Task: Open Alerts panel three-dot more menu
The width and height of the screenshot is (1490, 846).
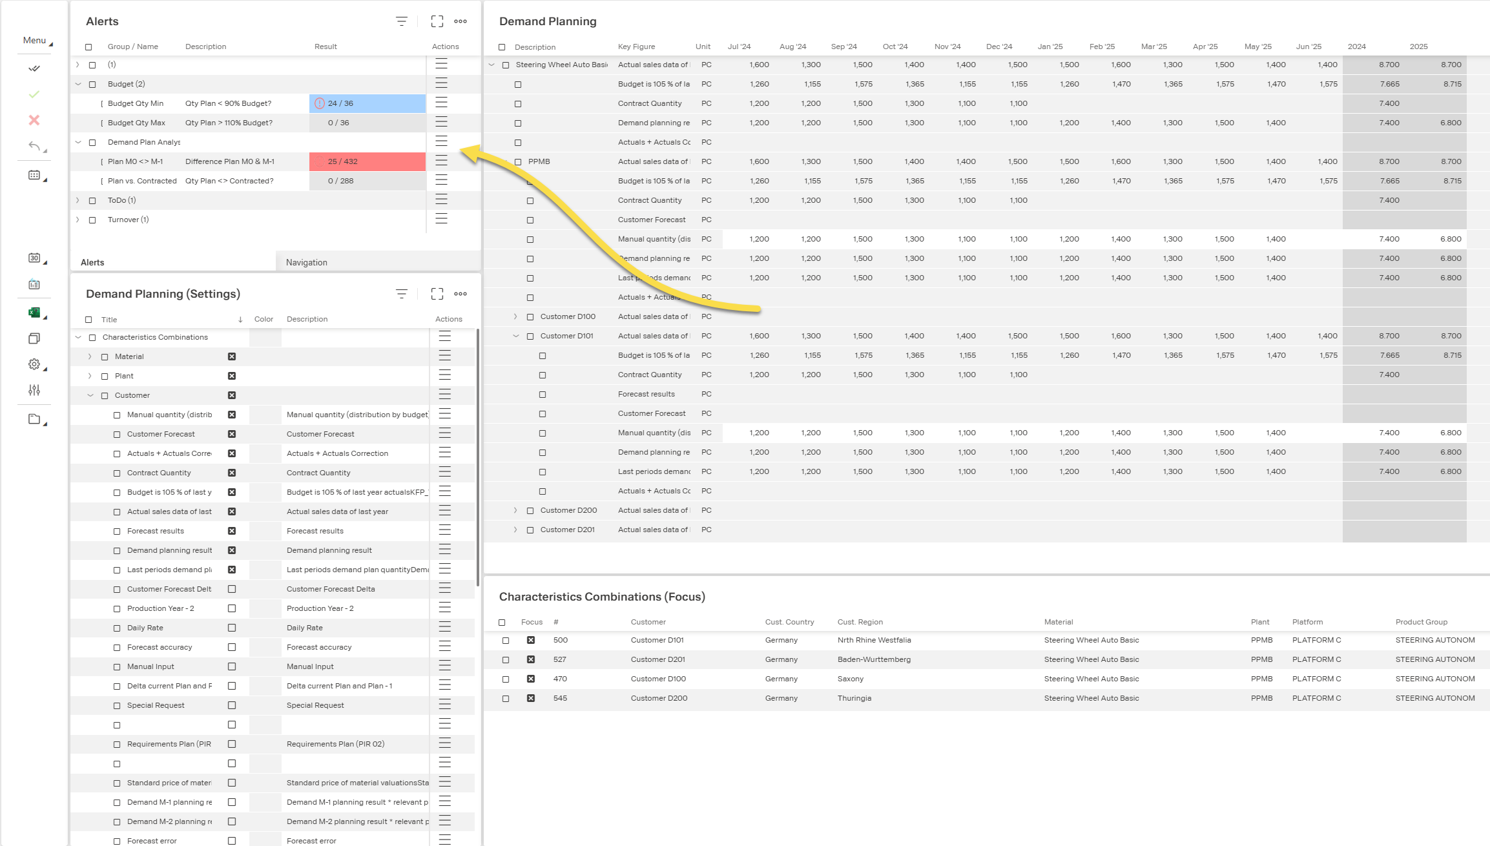Action: 460,21
